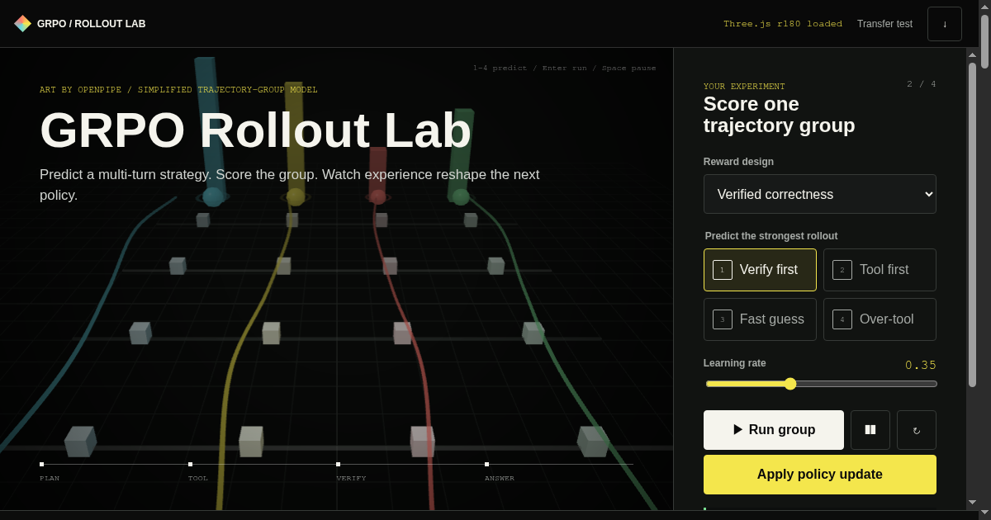Click the down-arrow button in header

(x=945, y=24)
